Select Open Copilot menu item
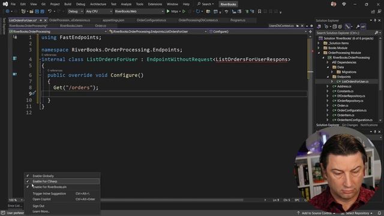 62,199
